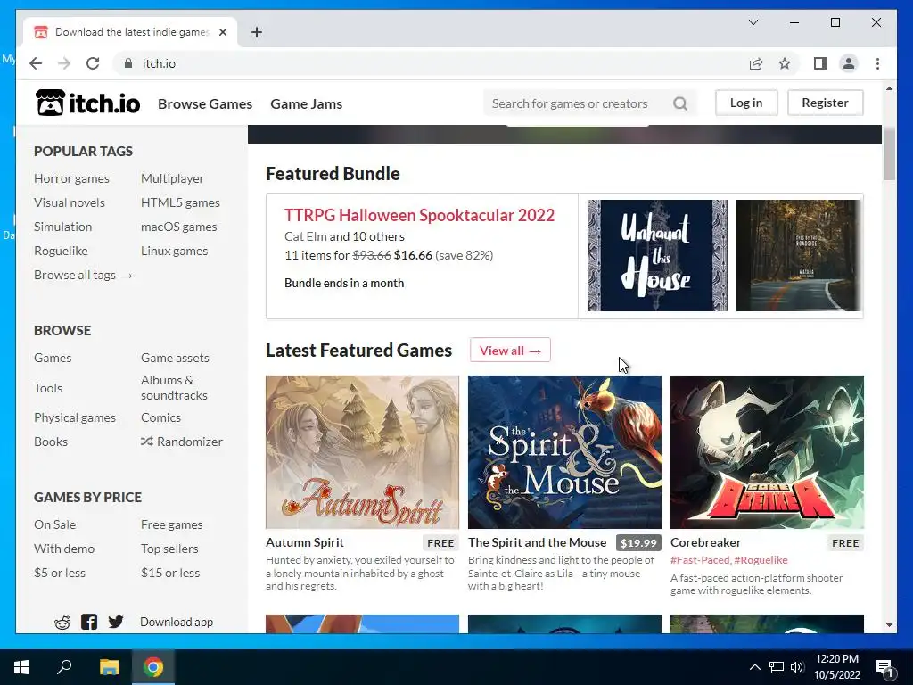Click Browse all tags link
The image size is (913, 685).
point(83,275)
